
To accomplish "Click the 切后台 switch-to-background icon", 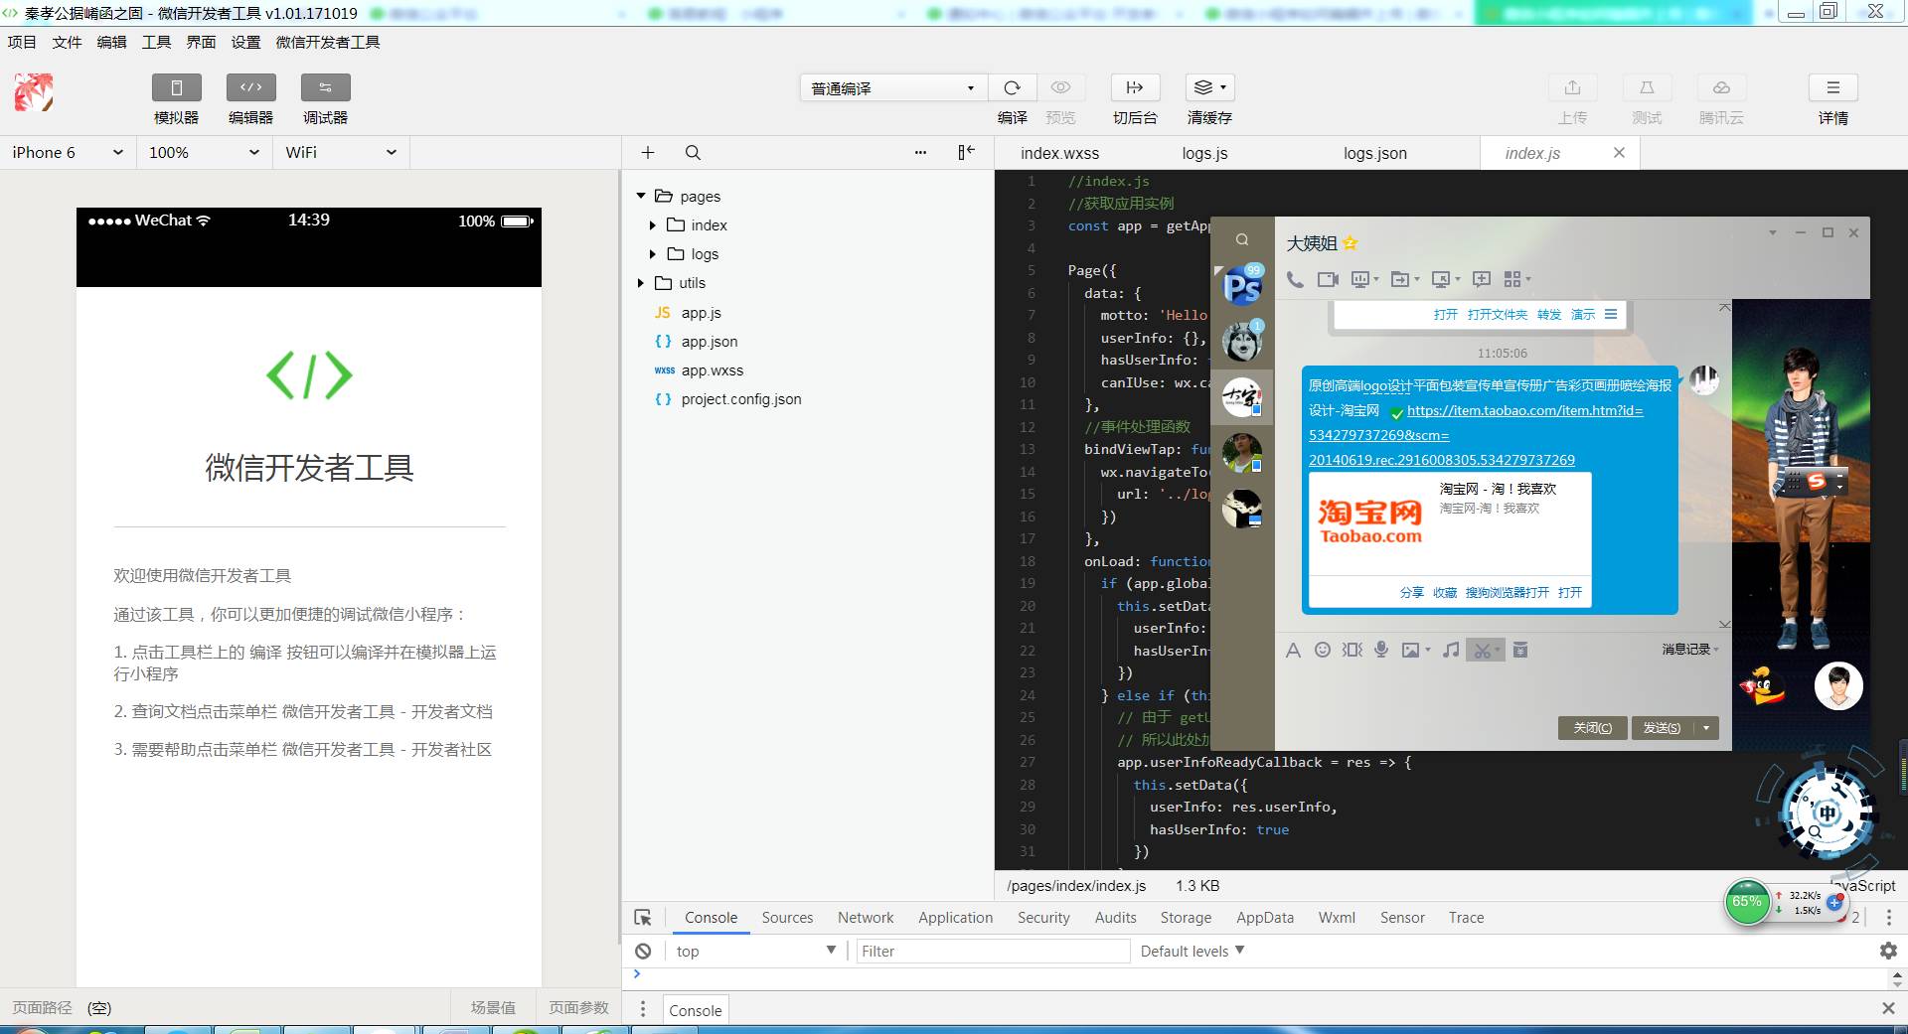I will click(x=1135, y=87).
